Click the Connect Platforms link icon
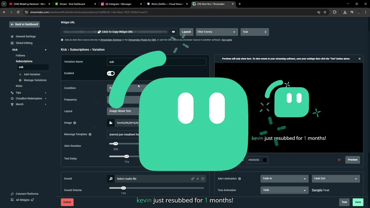Viewport: 370px width, 208px height. point(12,194)
